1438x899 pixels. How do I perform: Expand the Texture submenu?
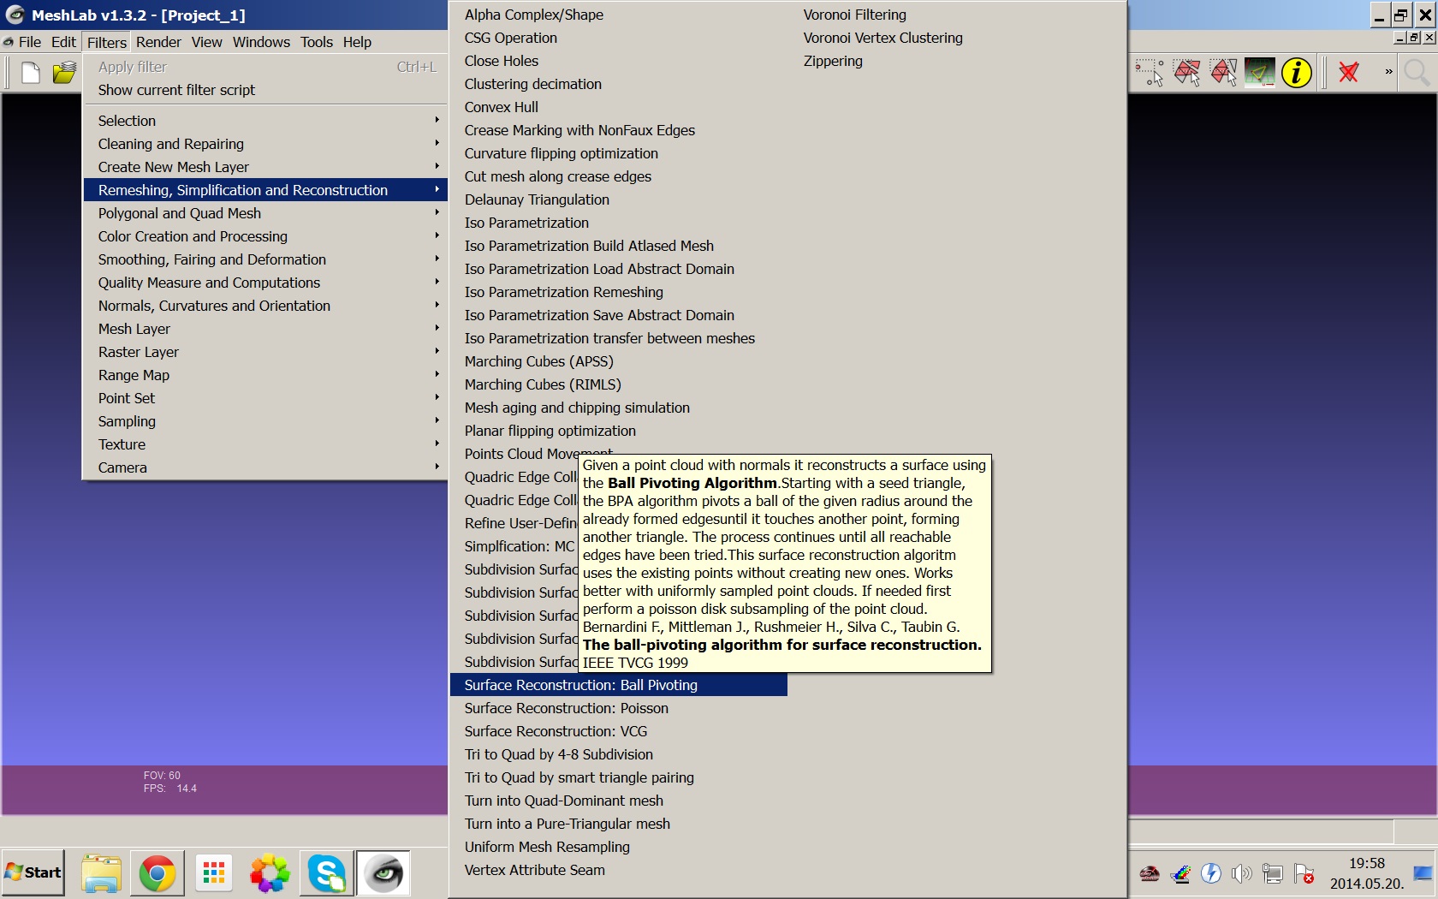pyautogui.click(x=265, y=444)
